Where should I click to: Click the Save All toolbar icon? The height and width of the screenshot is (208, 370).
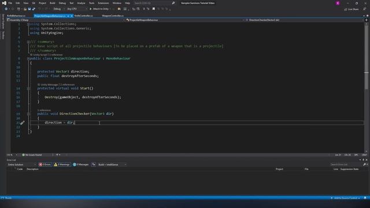pyautogui.click(x=34, y=9)
